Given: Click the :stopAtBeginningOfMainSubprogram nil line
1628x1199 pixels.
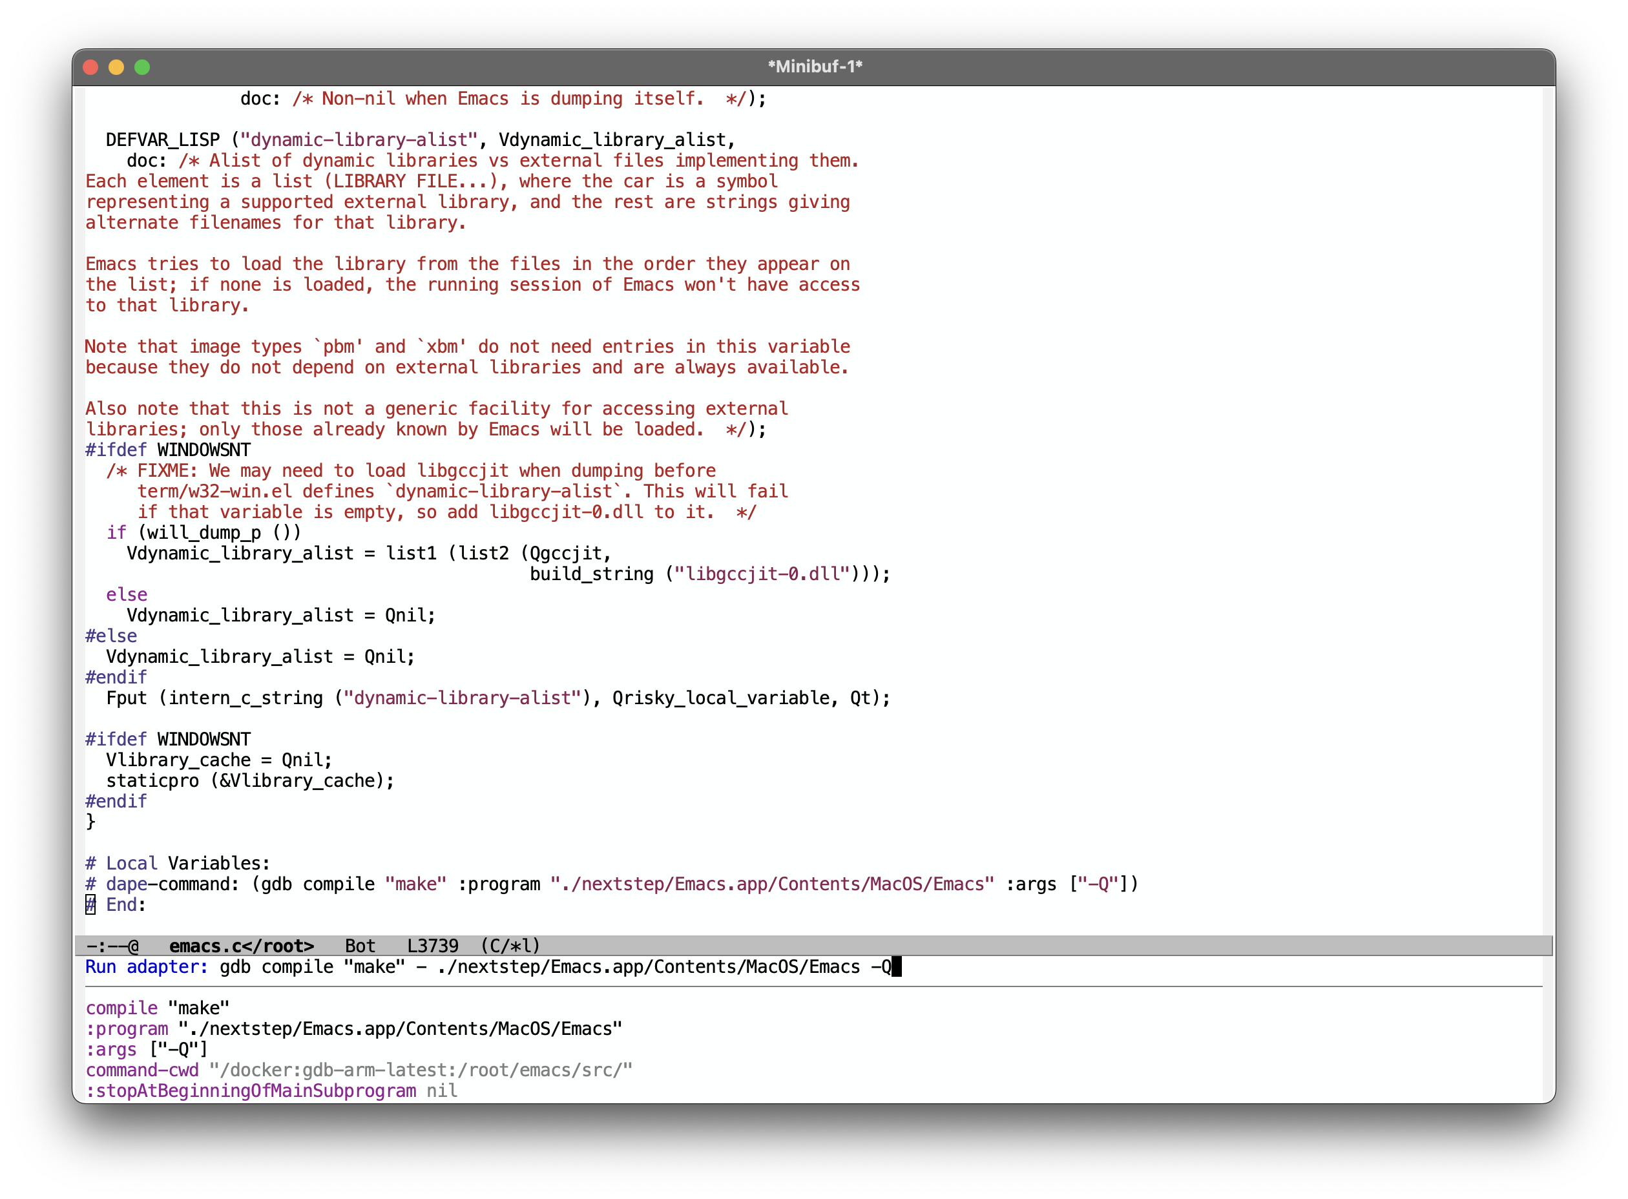Looking at the screenshot, I should pos(271,1092).
